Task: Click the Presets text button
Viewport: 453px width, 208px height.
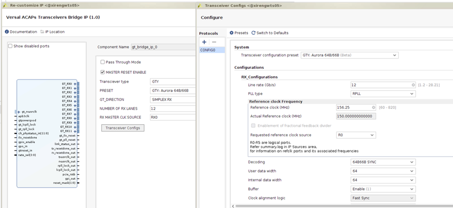Action: (241, 33)
